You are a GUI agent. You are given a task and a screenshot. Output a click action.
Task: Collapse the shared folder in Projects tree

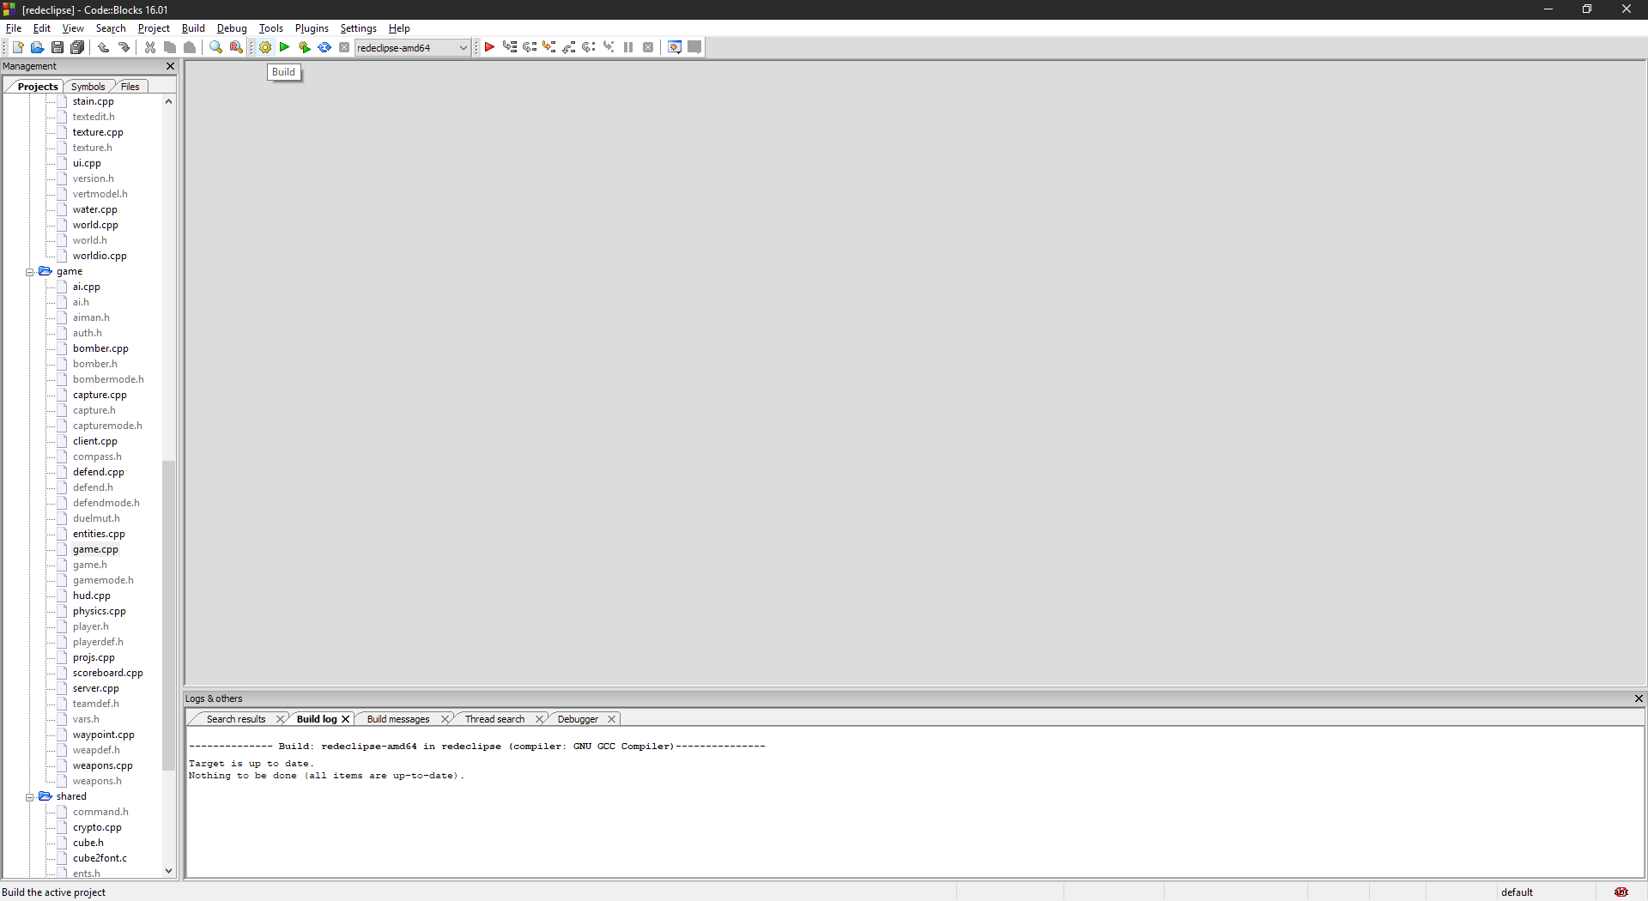[29, 796]
